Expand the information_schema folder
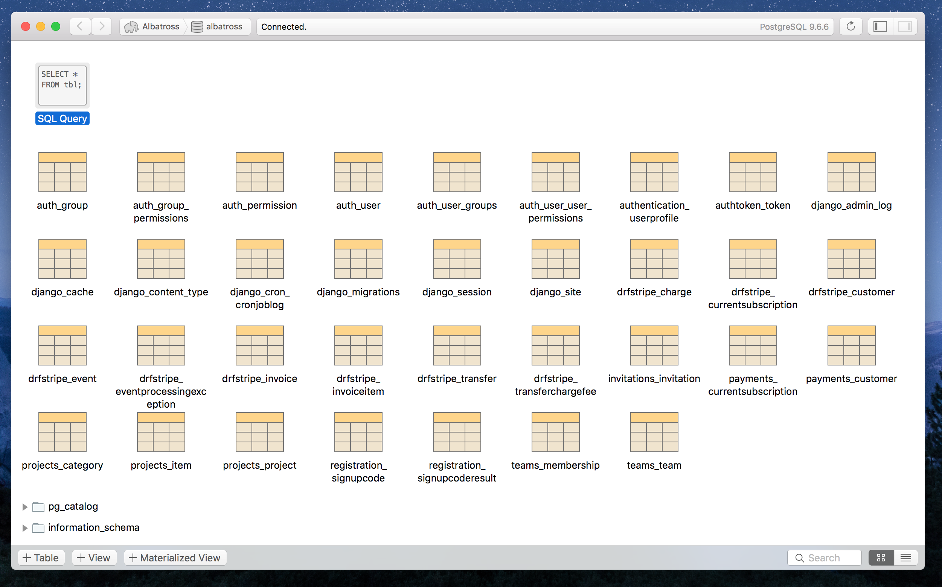This screenshot has width=942, height=587. coord(24,527)
